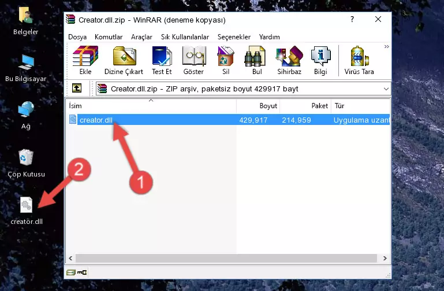Select the Belgeler desktop icon
The image size is (444, 291).
coord(25,21)
